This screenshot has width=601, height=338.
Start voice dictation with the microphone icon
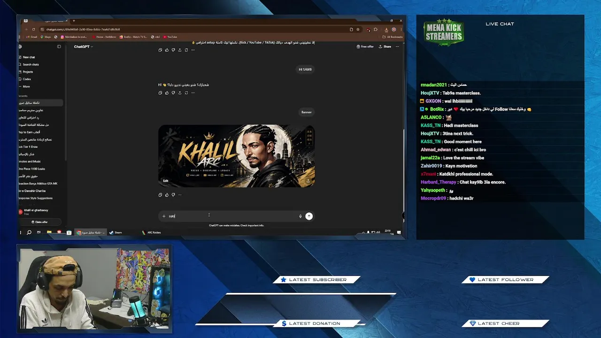(x=300, y=216)
